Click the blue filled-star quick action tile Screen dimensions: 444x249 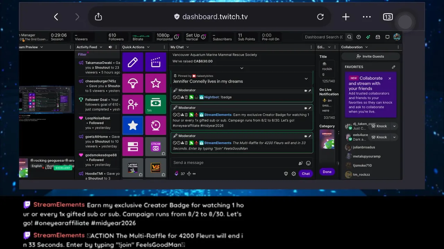point(133,125)
